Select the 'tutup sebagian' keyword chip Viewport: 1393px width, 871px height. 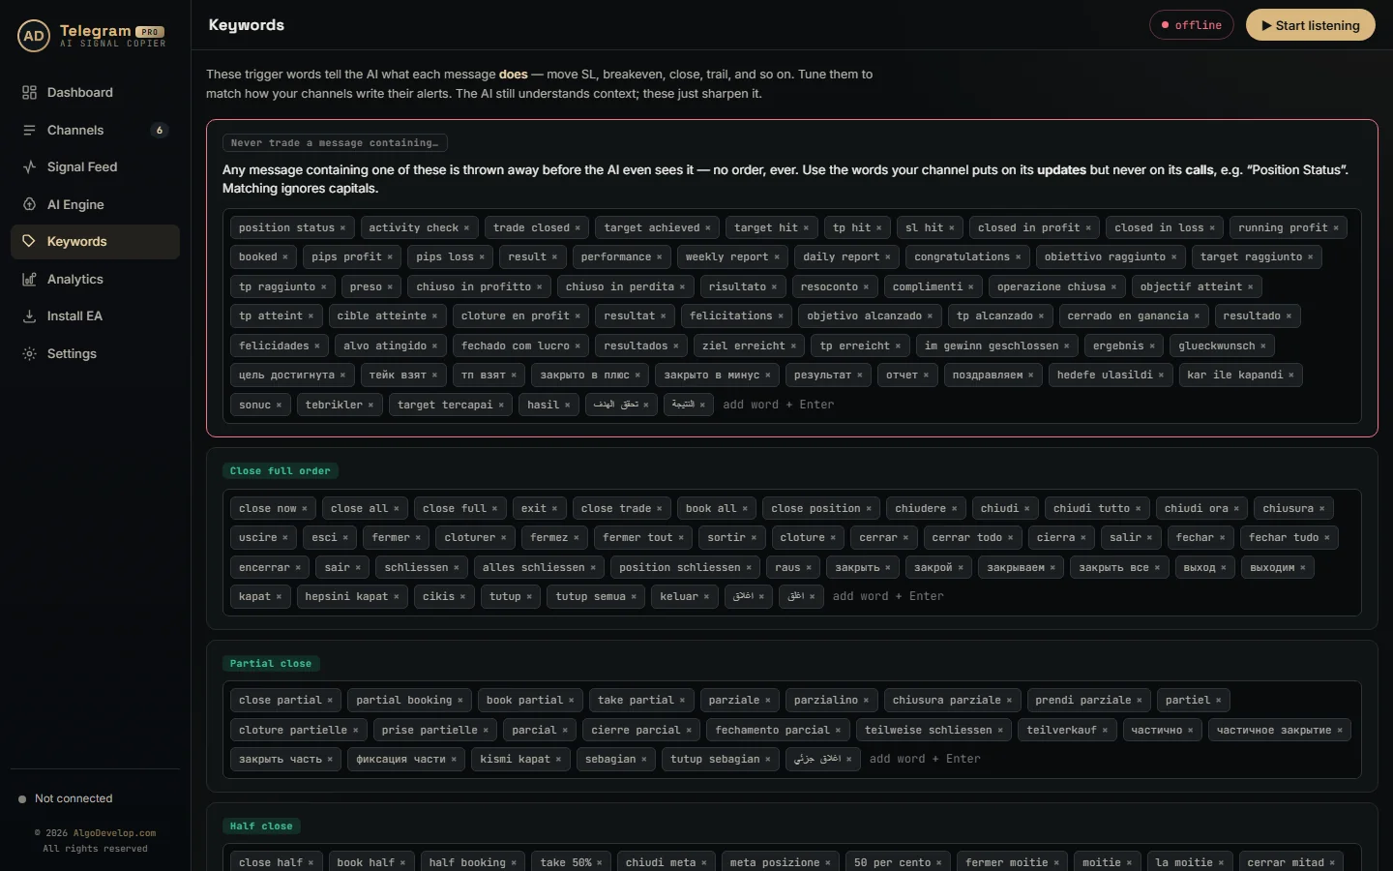[721, 760]
